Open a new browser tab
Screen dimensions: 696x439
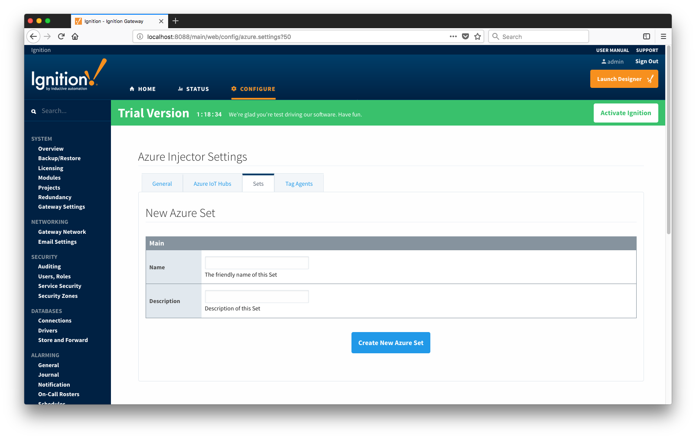[x=176, y=21]
